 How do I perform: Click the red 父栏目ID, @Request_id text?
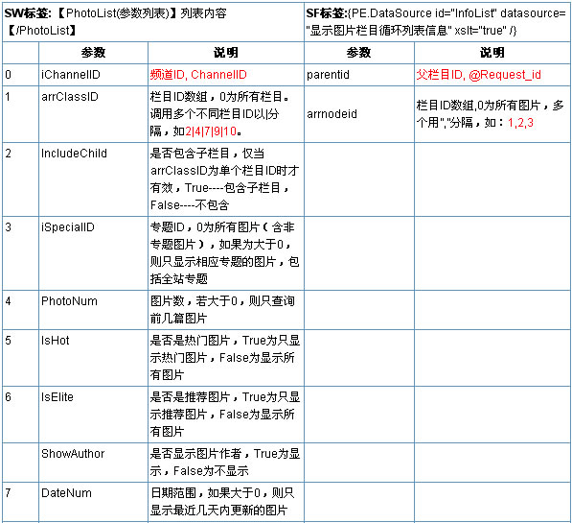tap(478, 75)
